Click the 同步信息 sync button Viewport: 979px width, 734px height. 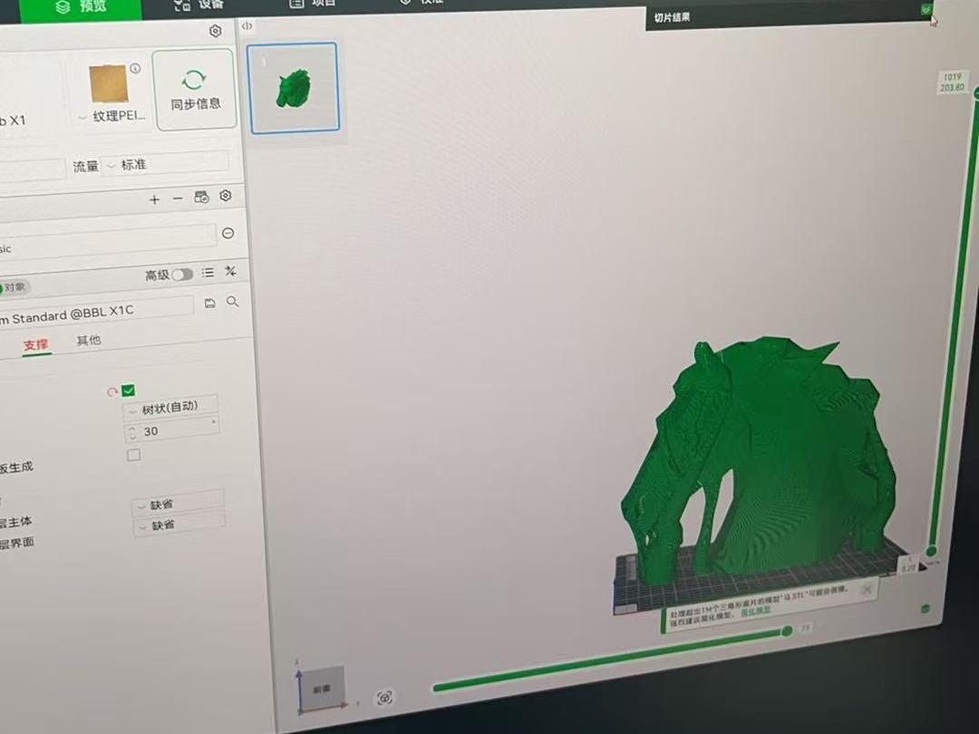(x=195, y=89)
